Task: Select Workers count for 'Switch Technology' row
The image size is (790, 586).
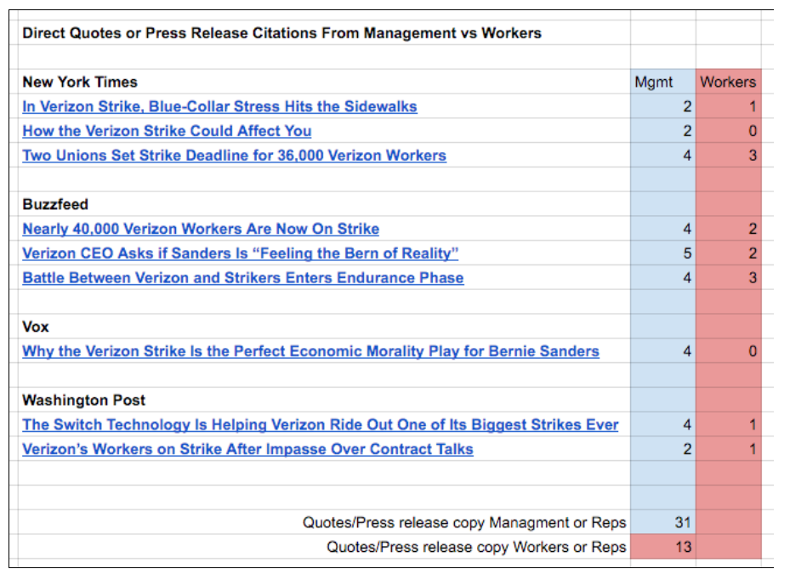Action: tap(729, 424)
